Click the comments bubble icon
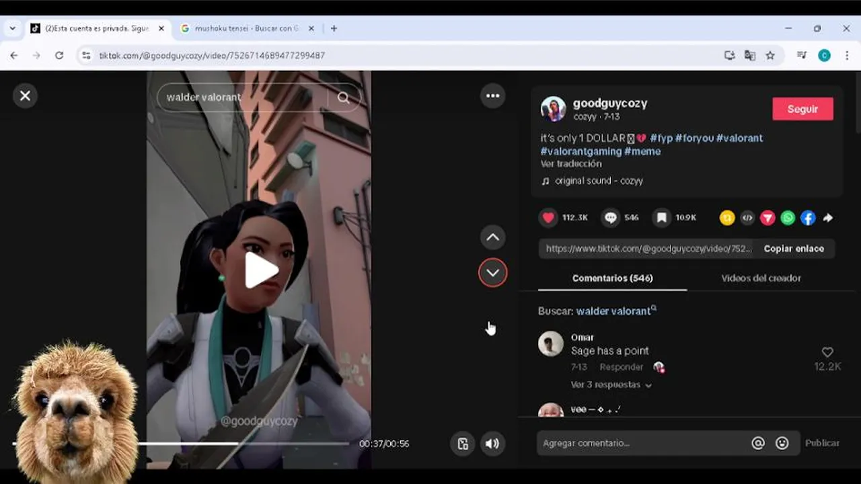This screenshot has height=484, width=861. tap(611, 218)
